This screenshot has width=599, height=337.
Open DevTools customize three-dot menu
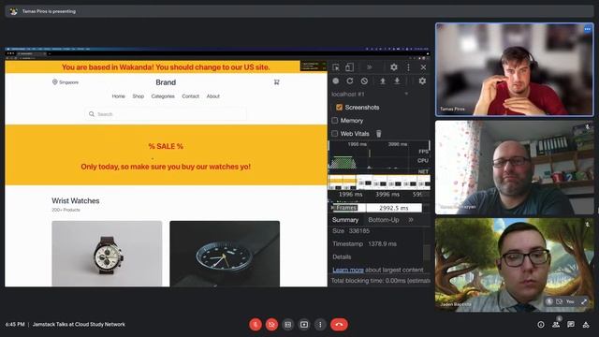pos(408,67)
